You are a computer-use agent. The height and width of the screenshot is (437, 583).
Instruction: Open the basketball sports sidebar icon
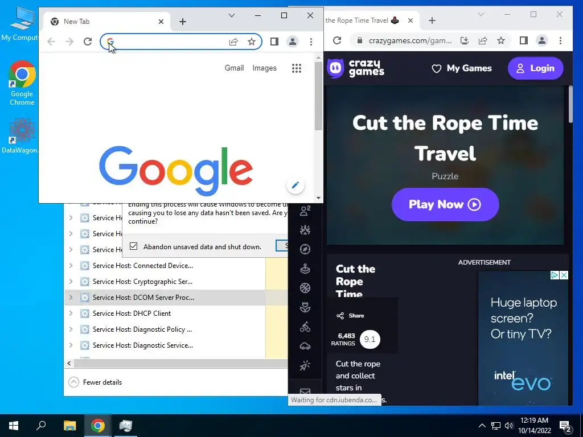click(305, 288)
